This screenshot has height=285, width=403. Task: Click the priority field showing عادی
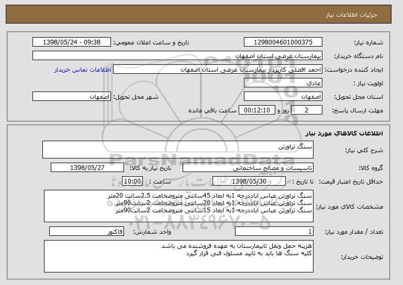tap(283, 83)
